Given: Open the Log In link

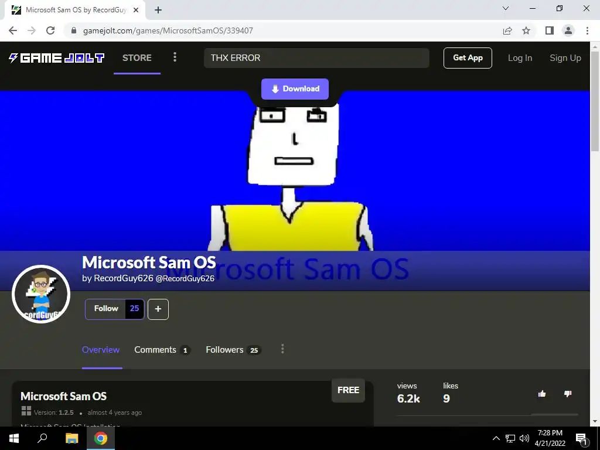Looking at the screenshot, I should [520, 58].
